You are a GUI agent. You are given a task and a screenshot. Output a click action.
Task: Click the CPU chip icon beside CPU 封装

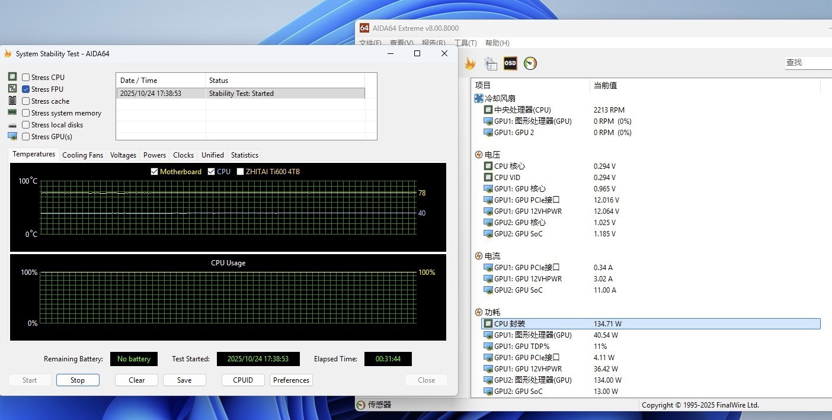(x=488, y=324)
